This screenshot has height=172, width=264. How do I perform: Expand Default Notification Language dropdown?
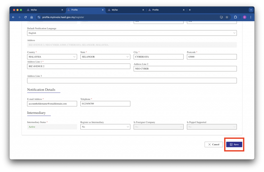[x=132, y=33]
